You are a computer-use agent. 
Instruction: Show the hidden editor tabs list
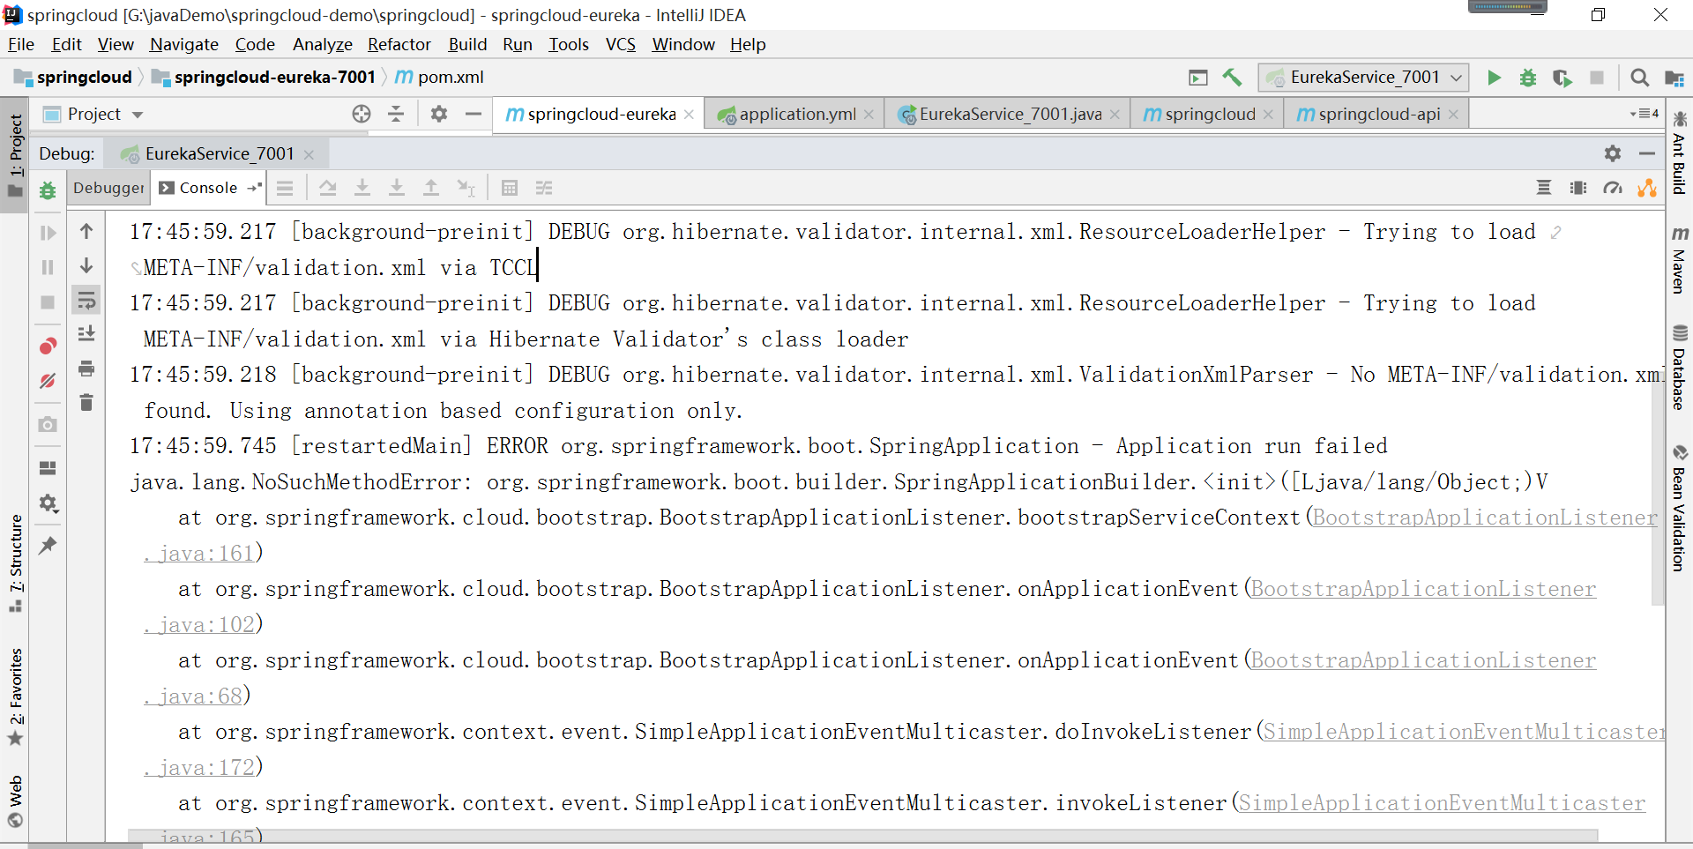[x=1645, y=114]
